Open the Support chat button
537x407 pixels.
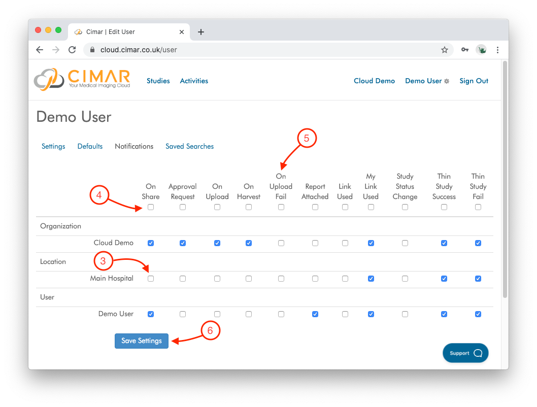click(465, 353)
